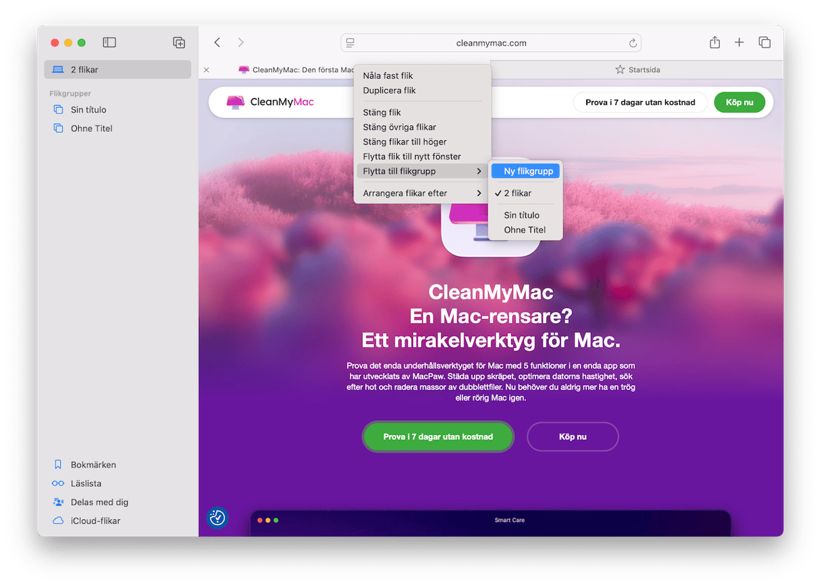Image resolution: width=821 pixels, height=586 pixels.
Task: Expand Flytta till flikgrupp submenu
Action: (x=422, y=171)
